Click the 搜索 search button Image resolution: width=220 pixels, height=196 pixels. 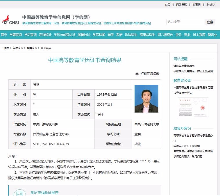pos(210,22)
